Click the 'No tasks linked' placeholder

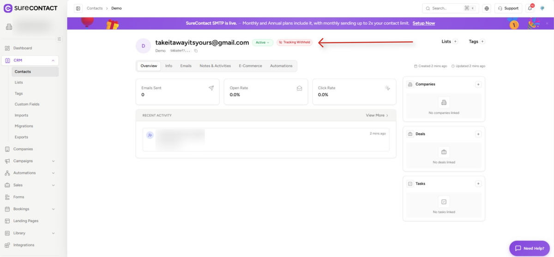444,205
